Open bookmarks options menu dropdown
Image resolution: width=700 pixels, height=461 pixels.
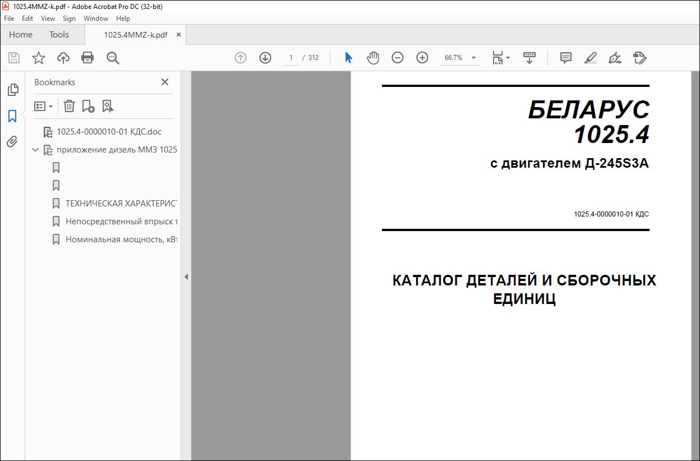(x=44, y=106)
